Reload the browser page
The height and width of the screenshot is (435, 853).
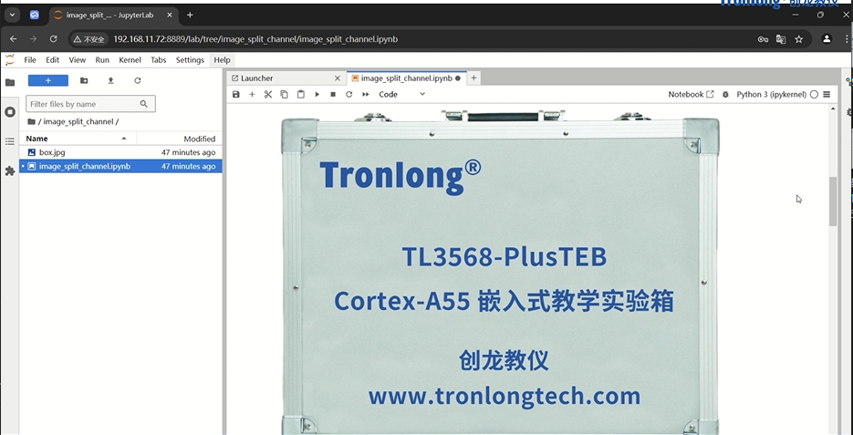[x=53, y=39]
